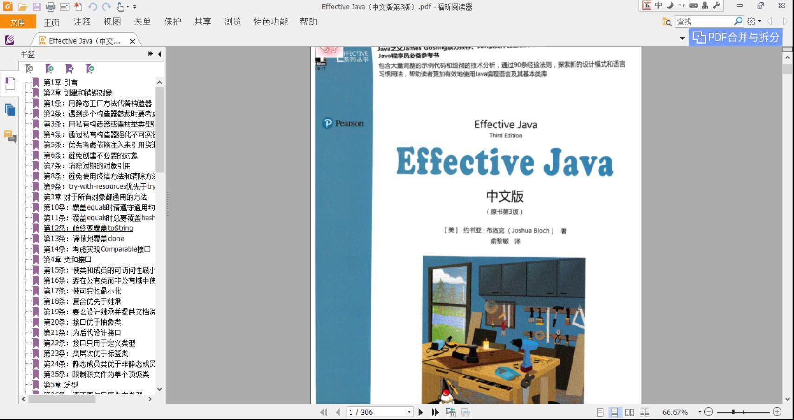Click the purple start page icon
This screenshot has width=794, height=420.
pyautogui.click(x=10, y=40)
